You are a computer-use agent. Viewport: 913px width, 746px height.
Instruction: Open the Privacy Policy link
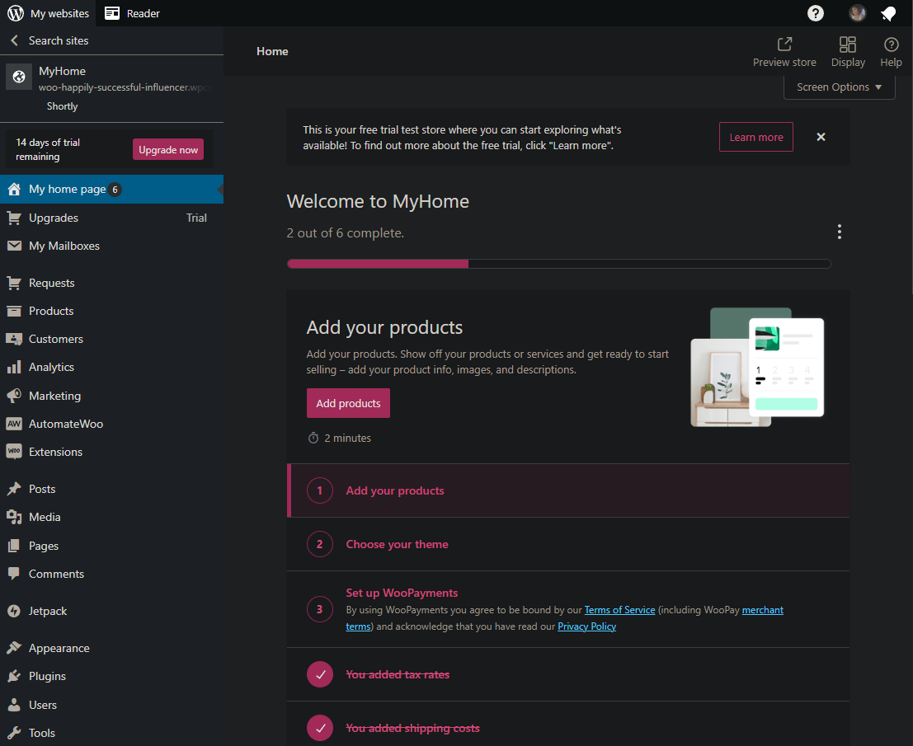[x=586, y=626]
